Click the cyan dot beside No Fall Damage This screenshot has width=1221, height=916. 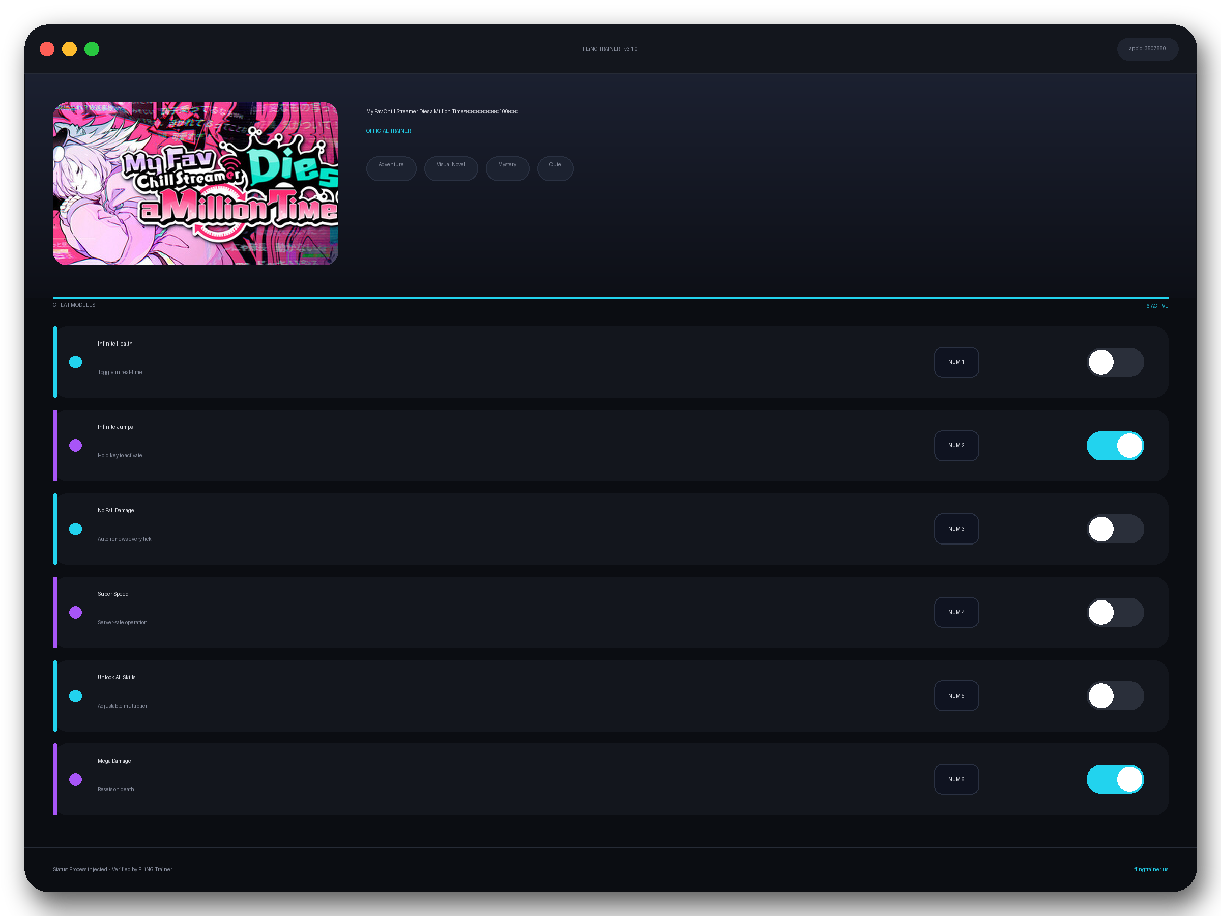point(76,529)
